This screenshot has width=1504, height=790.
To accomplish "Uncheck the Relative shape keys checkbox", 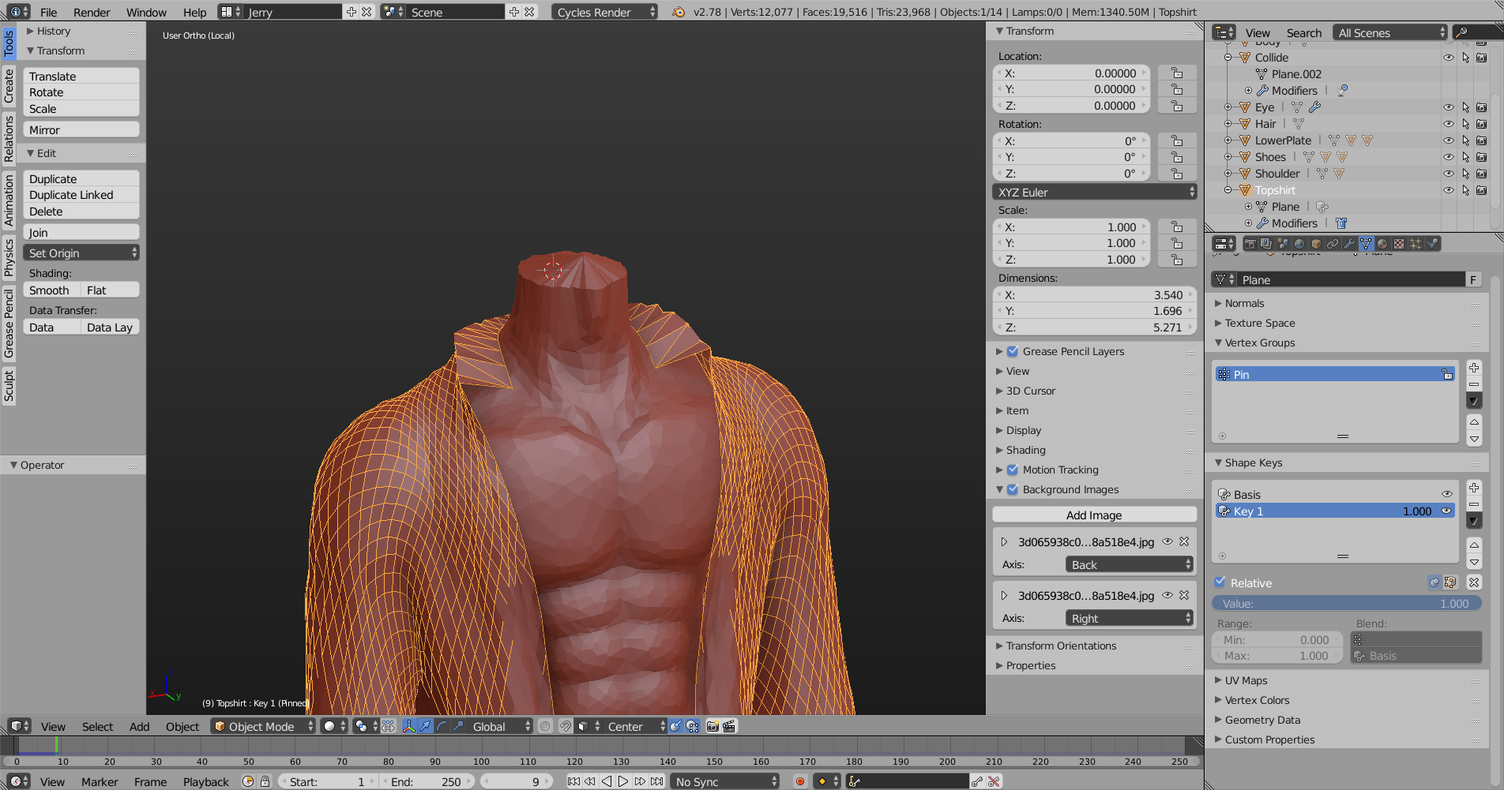I will pos(1220,582).
